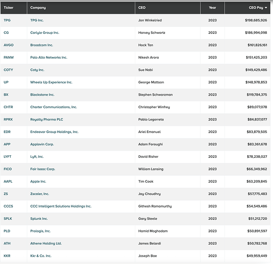The height and width of the screenshot is (264, 273).
Task: Select CEO name Hock Tan
Action: pyautogui.click(x=145, y=45)
